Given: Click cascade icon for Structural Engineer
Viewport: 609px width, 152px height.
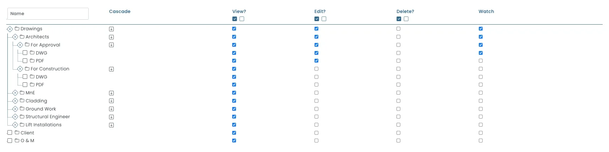Looking at the screenshot, I should (111, 117).
